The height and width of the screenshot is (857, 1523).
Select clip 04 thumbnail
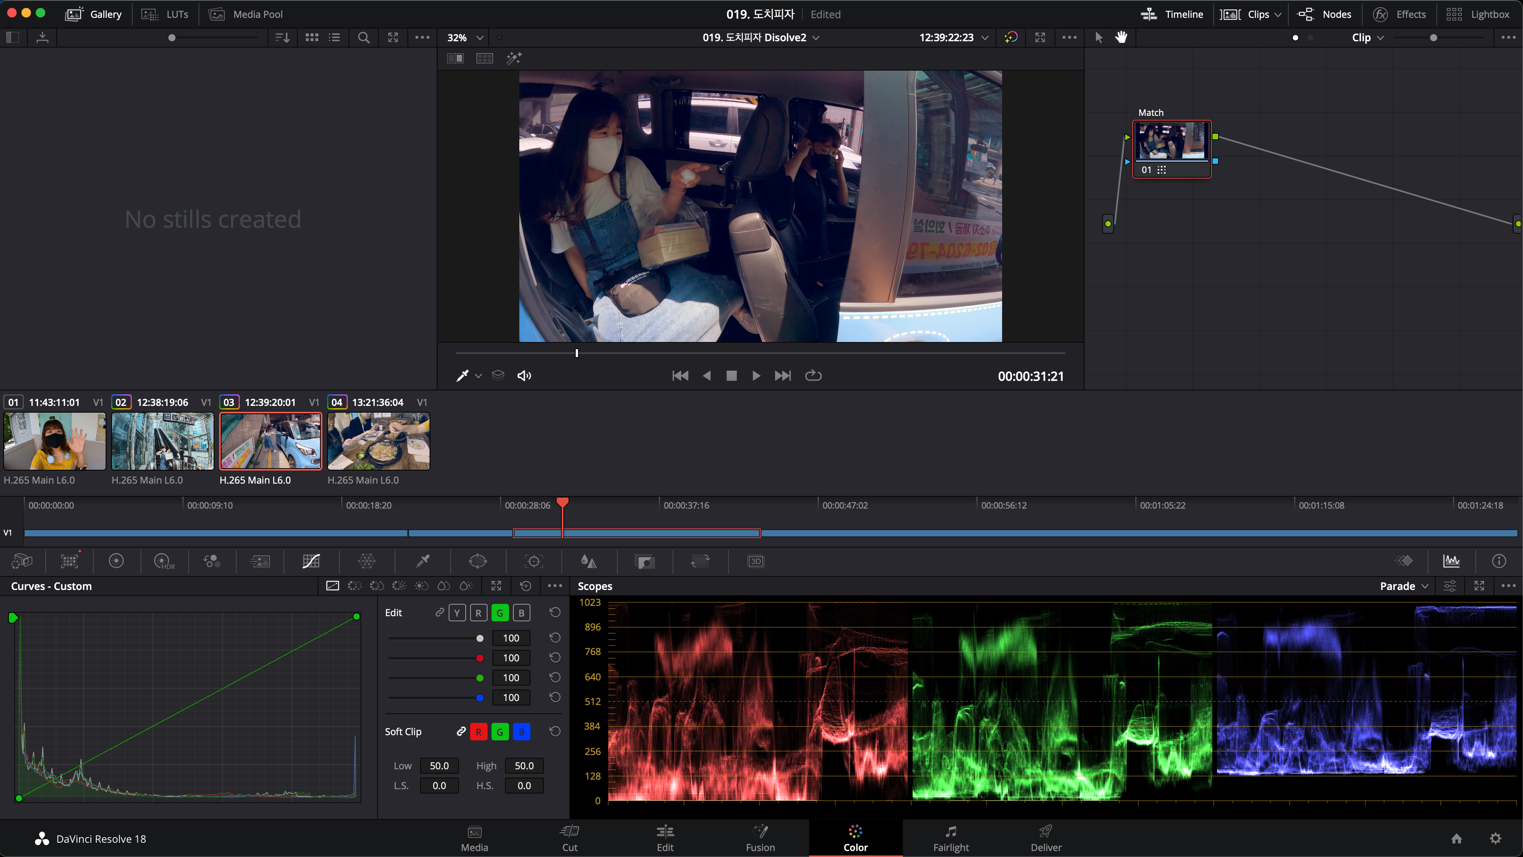click(x=378, y=441)
